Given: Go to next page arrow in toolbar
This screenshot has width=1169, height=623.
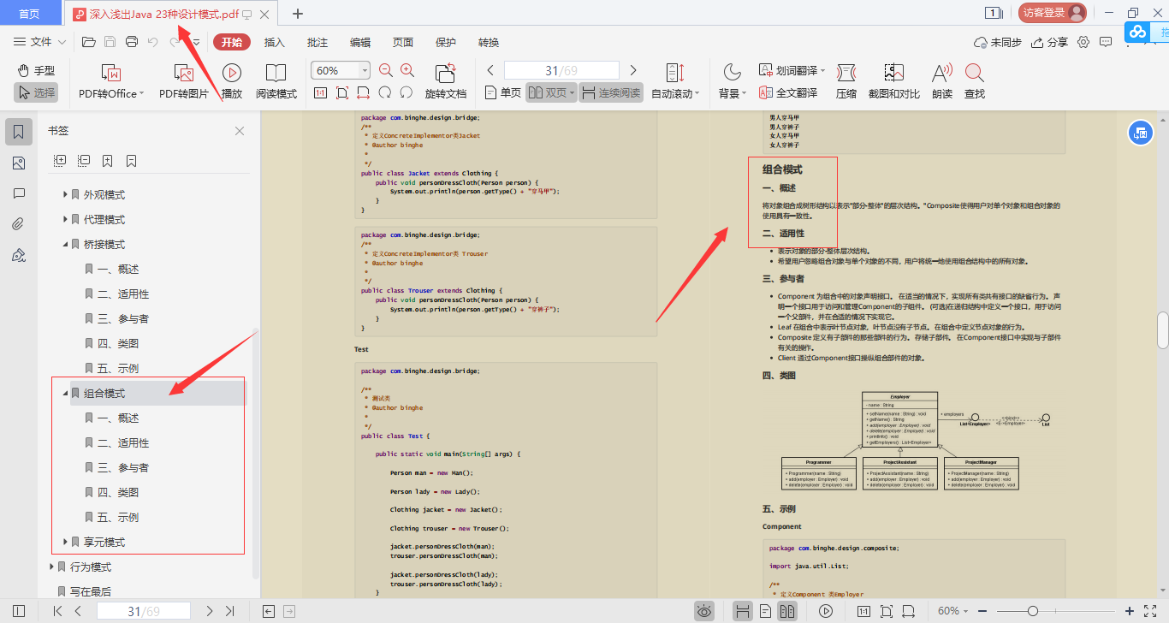Looking at the screenshot, I should click(x=633, y=70).
